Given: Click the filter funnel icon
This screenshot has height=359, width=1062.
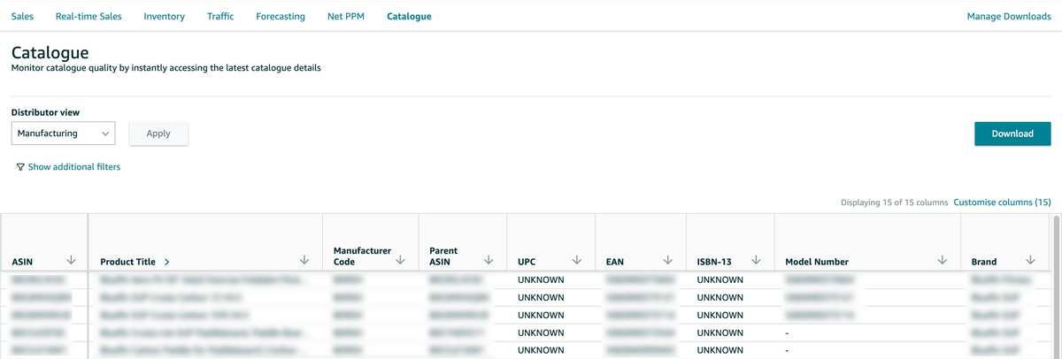Looking at the screenshot, I should coord(20,167).
